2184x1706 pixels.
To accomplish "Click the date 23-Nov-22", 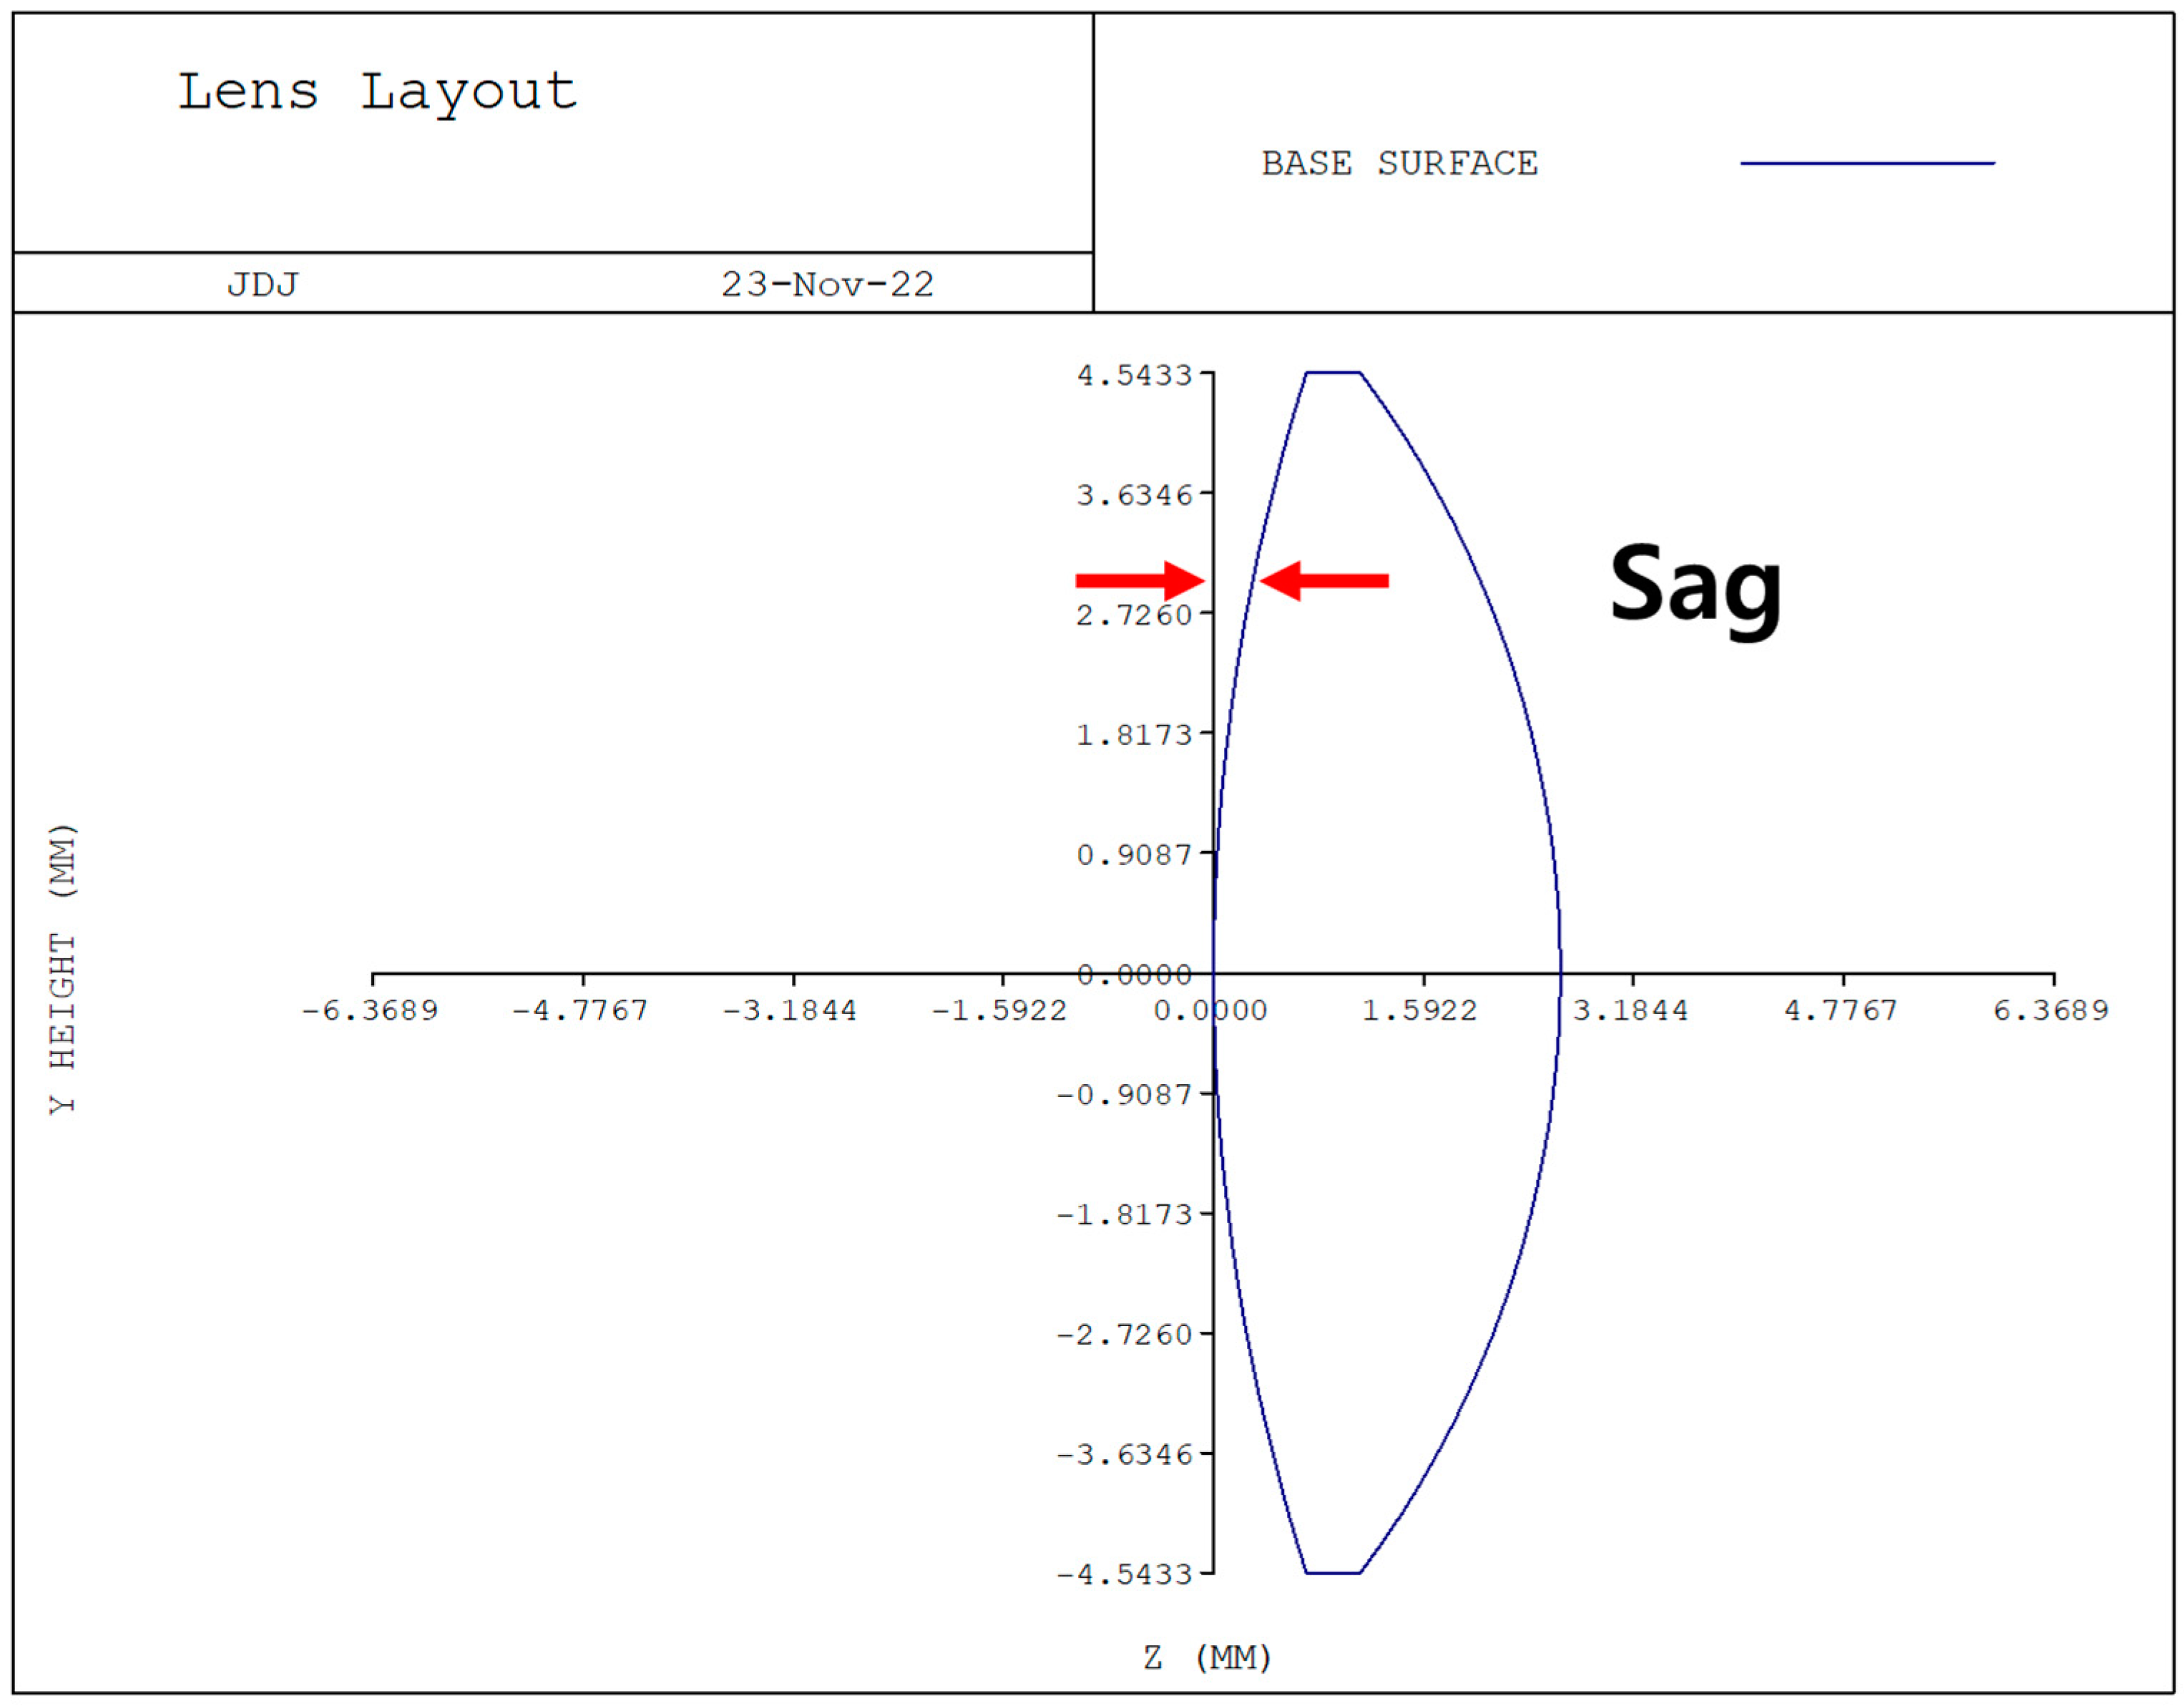I will (x=826, y=283).
